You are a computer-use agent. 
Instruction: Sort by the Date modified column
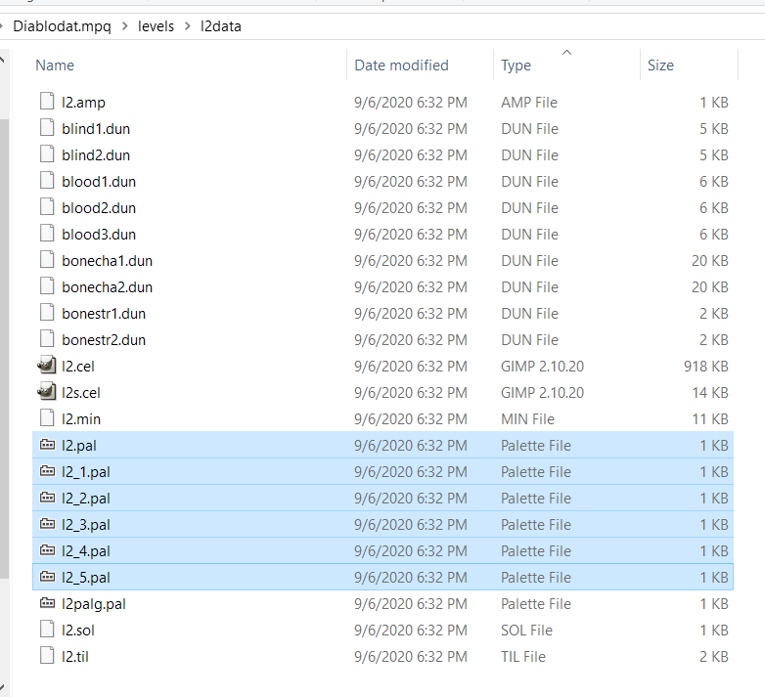click(x=401, y=65)
